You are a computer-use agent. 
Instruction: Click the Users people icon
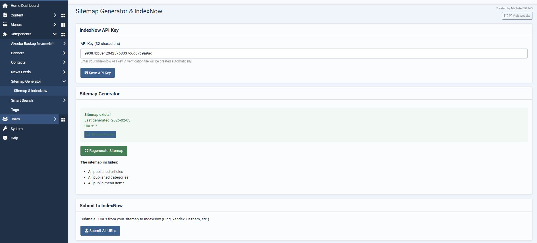tap(5, 119)
